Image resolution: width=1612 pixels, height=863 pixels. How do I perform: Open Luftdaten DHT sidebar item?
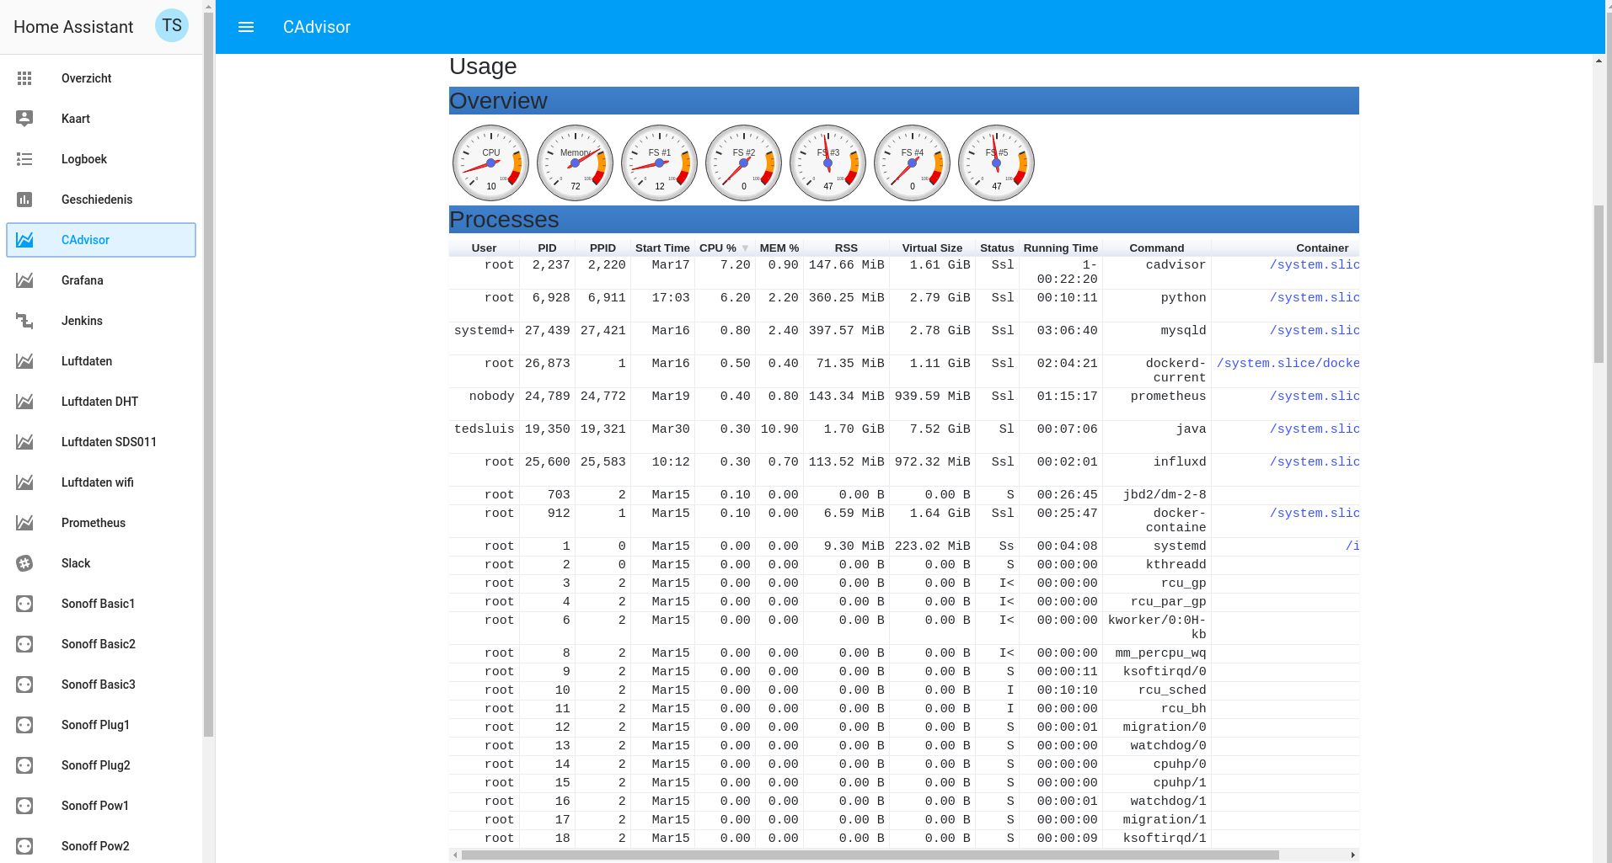point(101,402)
